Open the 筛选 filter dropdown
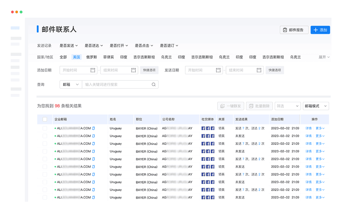 pos(287,106)
